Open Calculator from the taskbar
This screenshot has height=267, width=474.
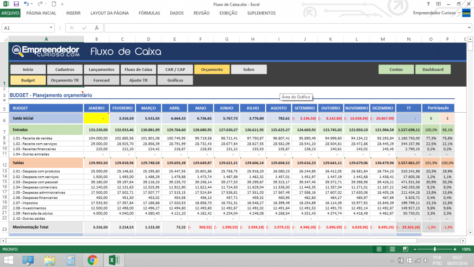71,260
